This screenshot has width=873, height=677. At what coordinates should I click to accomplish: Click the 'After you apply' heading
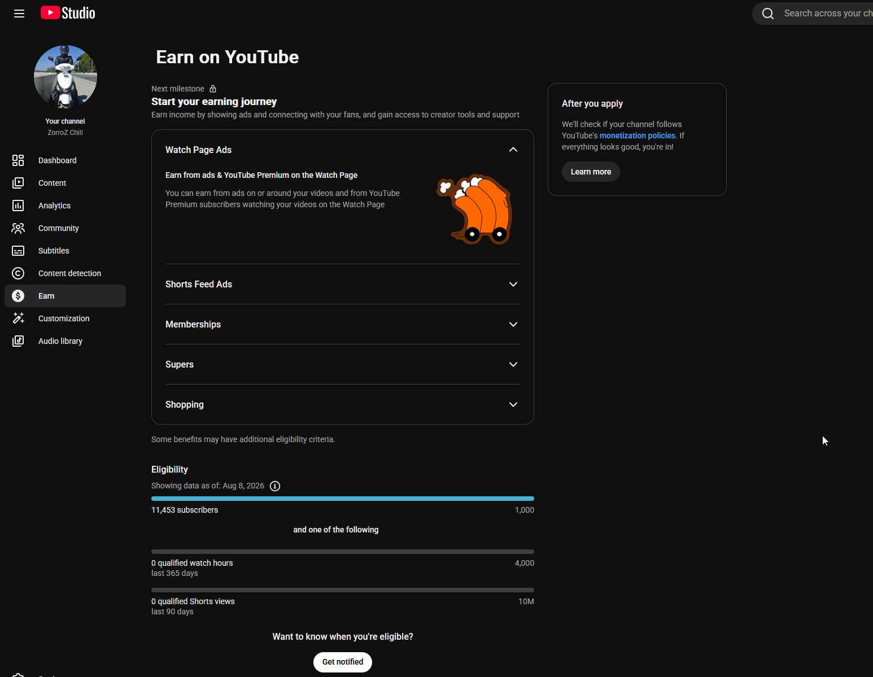tap(592, 104)
